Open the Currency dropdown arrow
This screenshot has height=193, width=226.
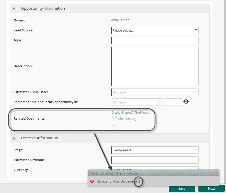tap(196, 169)
